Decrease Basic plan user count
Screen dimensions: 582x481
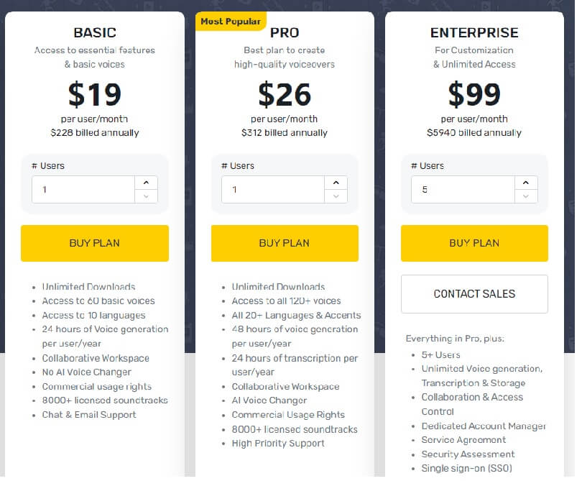(147, 196)
